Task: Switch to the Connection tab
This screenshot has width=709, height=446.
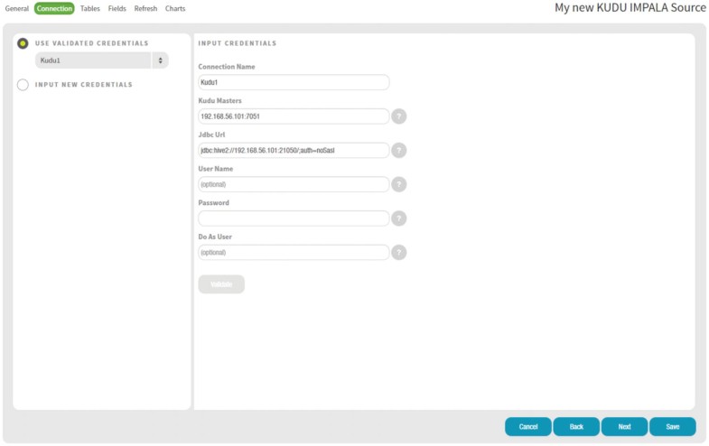Action: (x=54, y=8)
